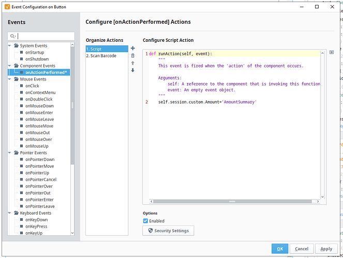Click the events tree vertical scrollbar
Viewport: 343px width, 258px height.
pyautogui.click(x=72, y=106)
